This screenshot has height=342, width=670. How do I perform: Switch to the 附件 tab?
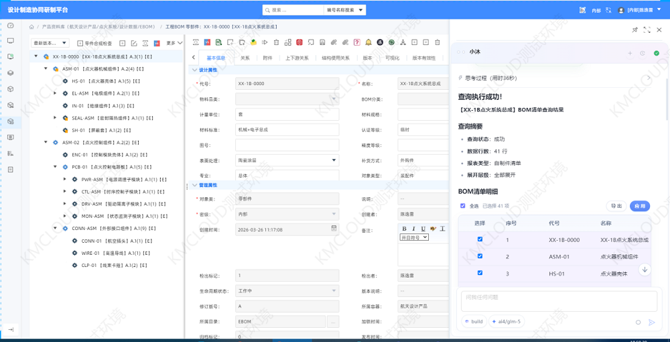pyautogui.click(x=267, y=58)
